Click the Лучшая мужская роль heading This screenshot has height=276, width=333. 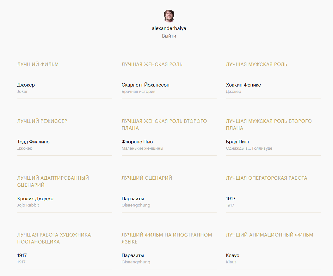256,64
